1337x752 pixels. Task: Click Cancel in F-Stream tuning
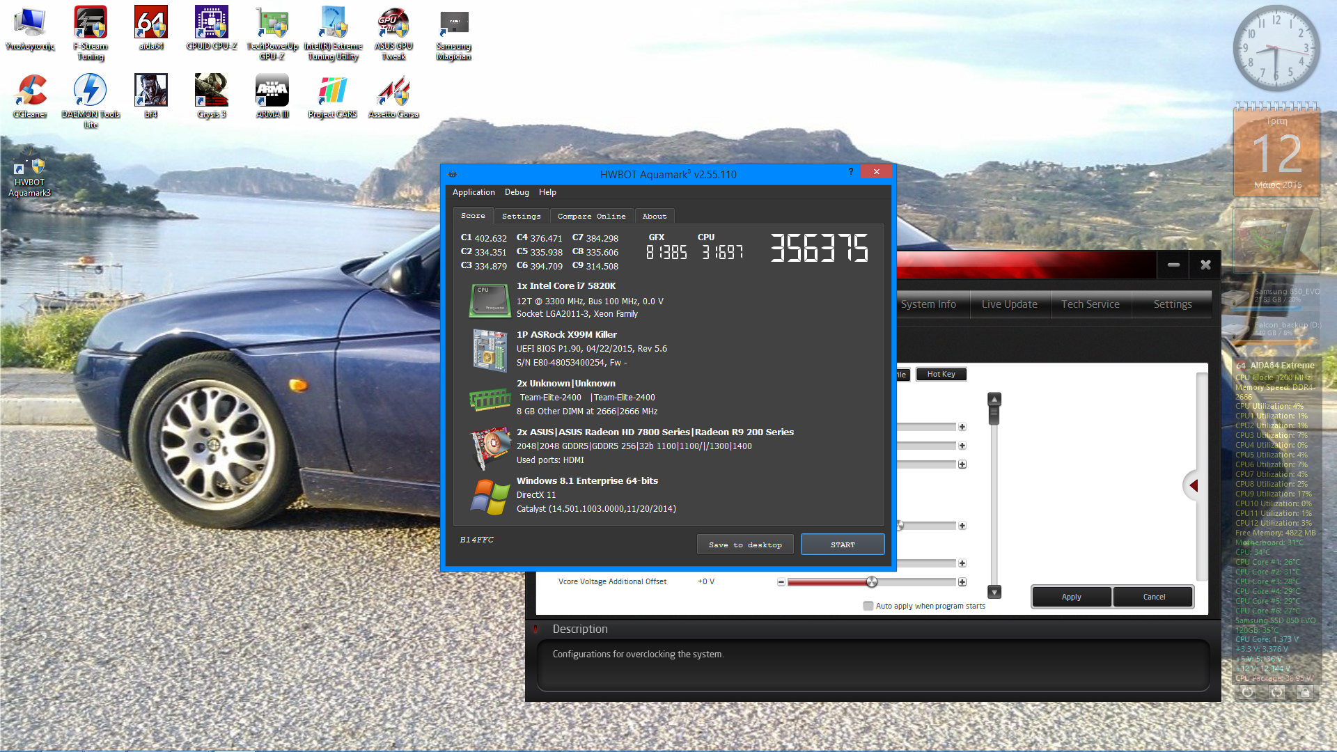pos(1154,597)
